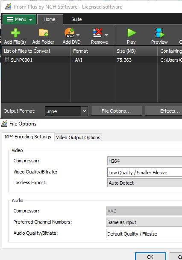The width and height of the screenshot is (182, 260).
Task: Click the File Options dialog title icon
Action: [4, 124]
